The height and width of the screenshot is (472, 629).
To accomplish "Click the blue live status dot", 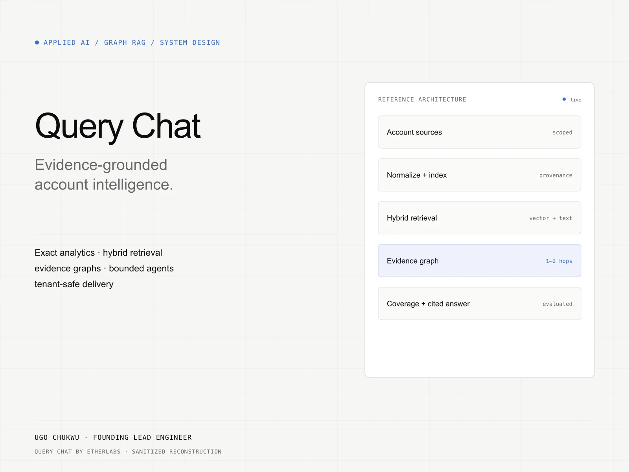I will point(564,100).
